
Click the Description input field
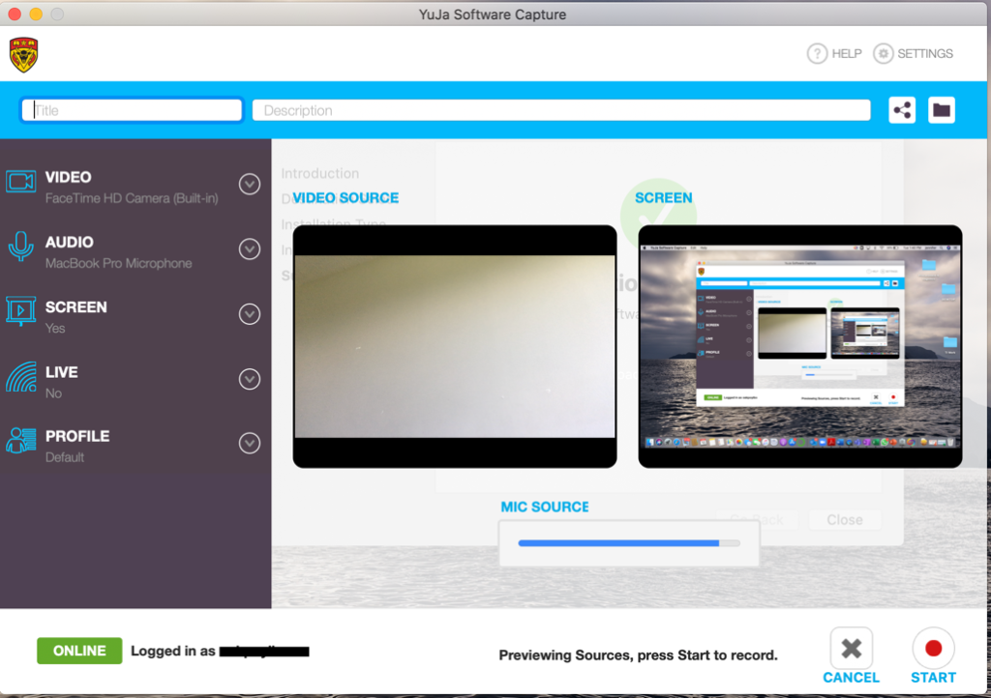click(561, 110)
